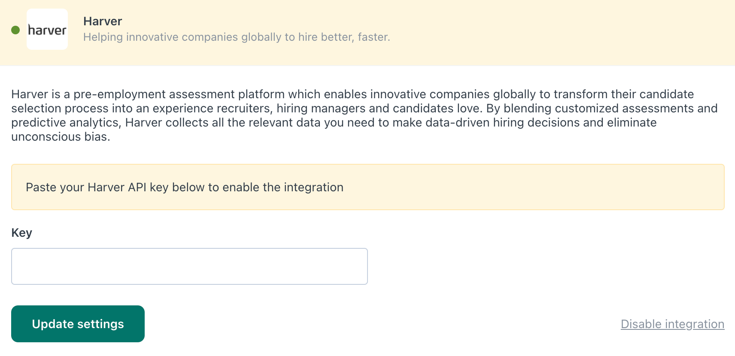Click the Key field label
Screen dimensions: 735x356
[21, 233]
